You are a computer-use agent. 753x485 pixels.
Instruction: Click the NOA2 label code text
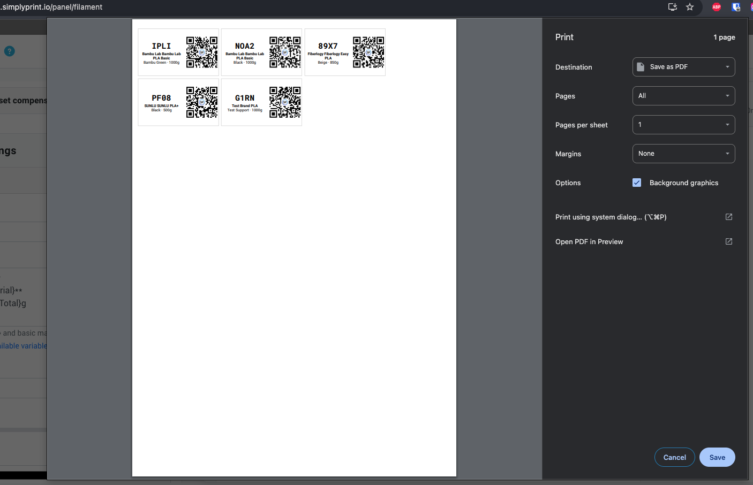245,46
